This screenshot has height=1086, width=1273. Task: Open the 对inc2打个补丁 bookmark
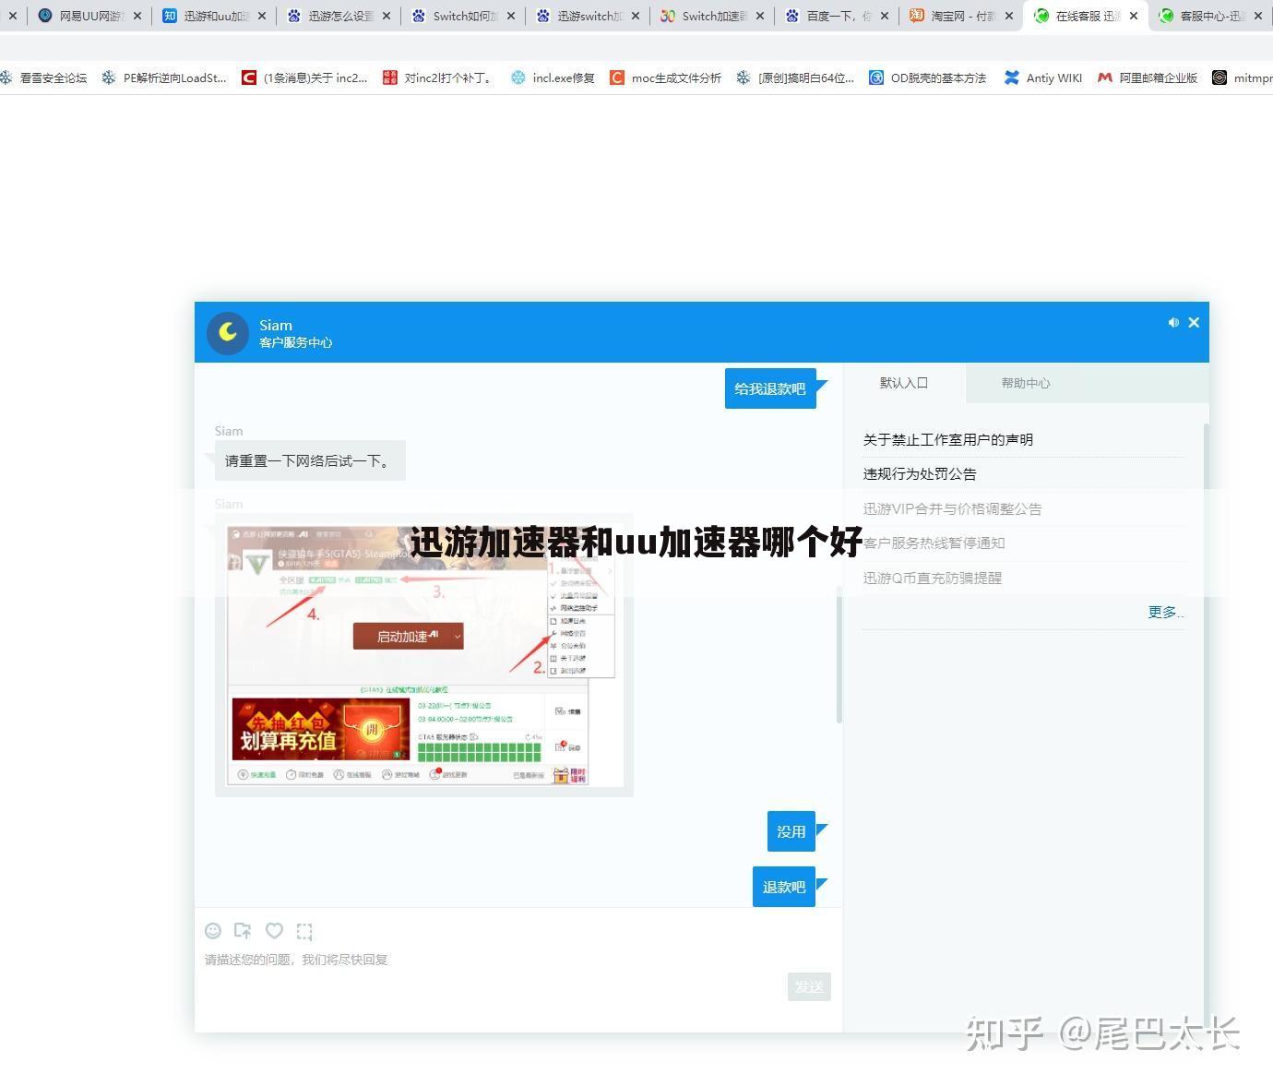tap(438, 78)
